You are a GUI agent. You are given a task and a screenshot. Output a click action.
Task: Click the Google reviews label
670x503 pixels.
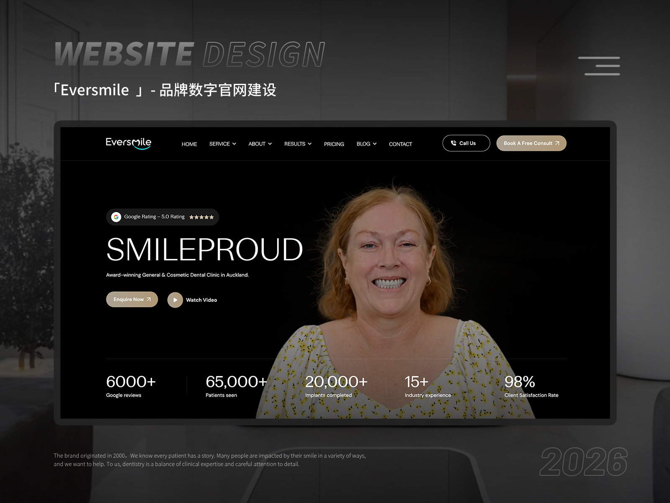pos(124,395)
